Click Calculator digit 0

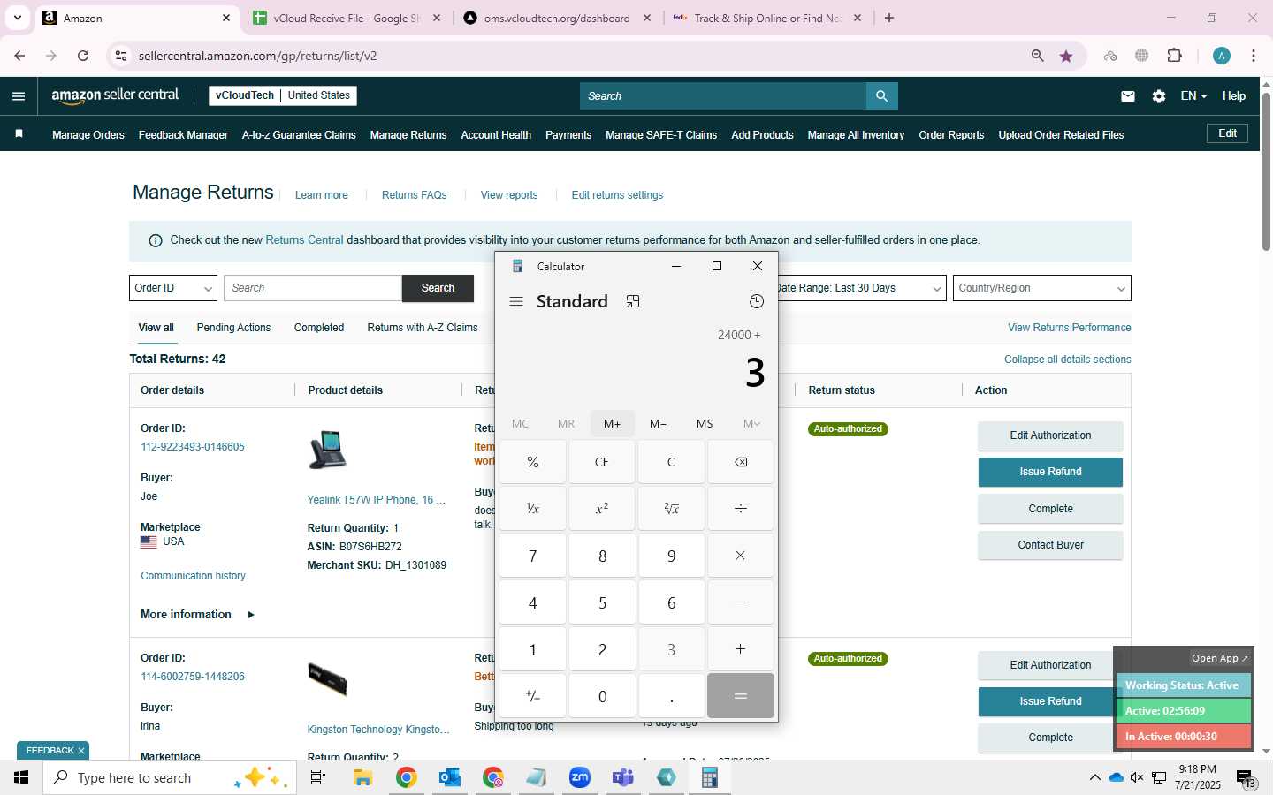[x=602, y=696]
